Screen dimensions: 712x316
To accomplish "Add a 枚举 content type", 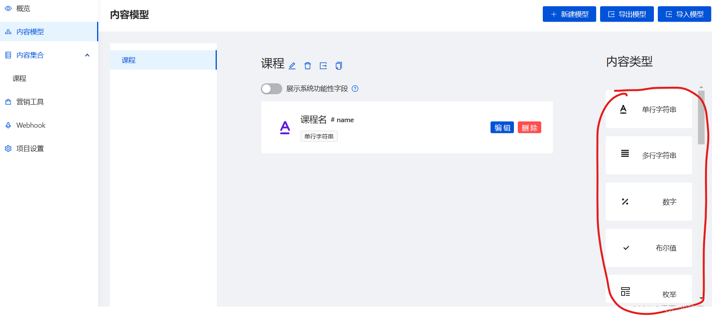I will tap(649, 289).
